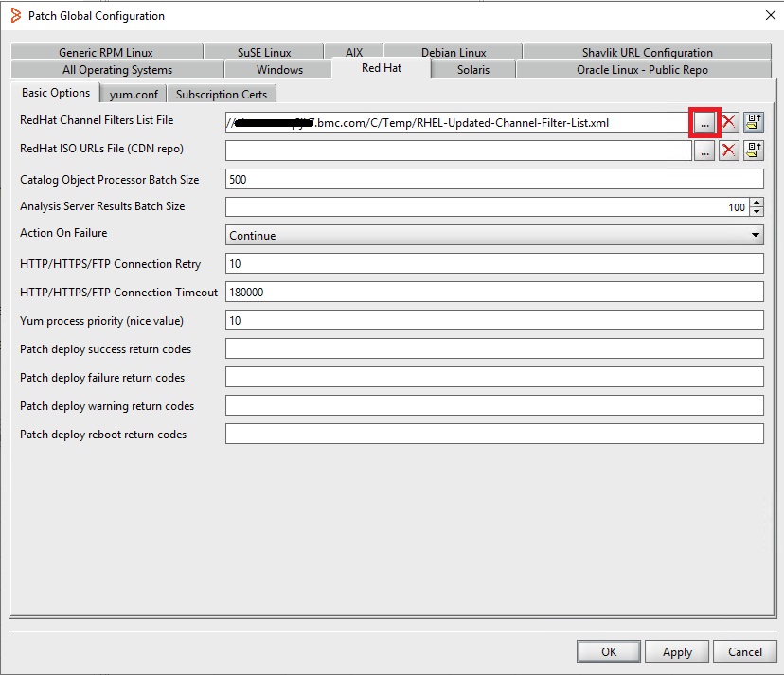Go to the Shavlik URL Configuration tab
Screen dimensions: 784x675
pyautogui.click(x=647, y=52)
